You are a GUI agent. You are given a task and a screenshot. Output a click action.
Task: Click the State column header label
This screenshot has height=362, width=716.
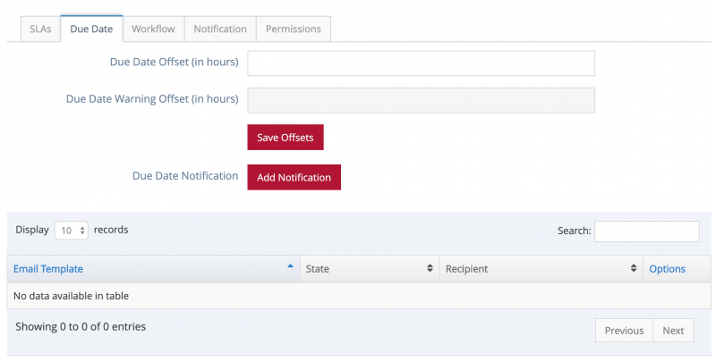click(x=318, y=269)
